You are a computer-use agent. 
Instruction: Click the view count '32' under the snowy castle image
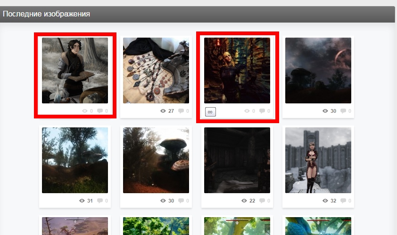tap(333, 201)
